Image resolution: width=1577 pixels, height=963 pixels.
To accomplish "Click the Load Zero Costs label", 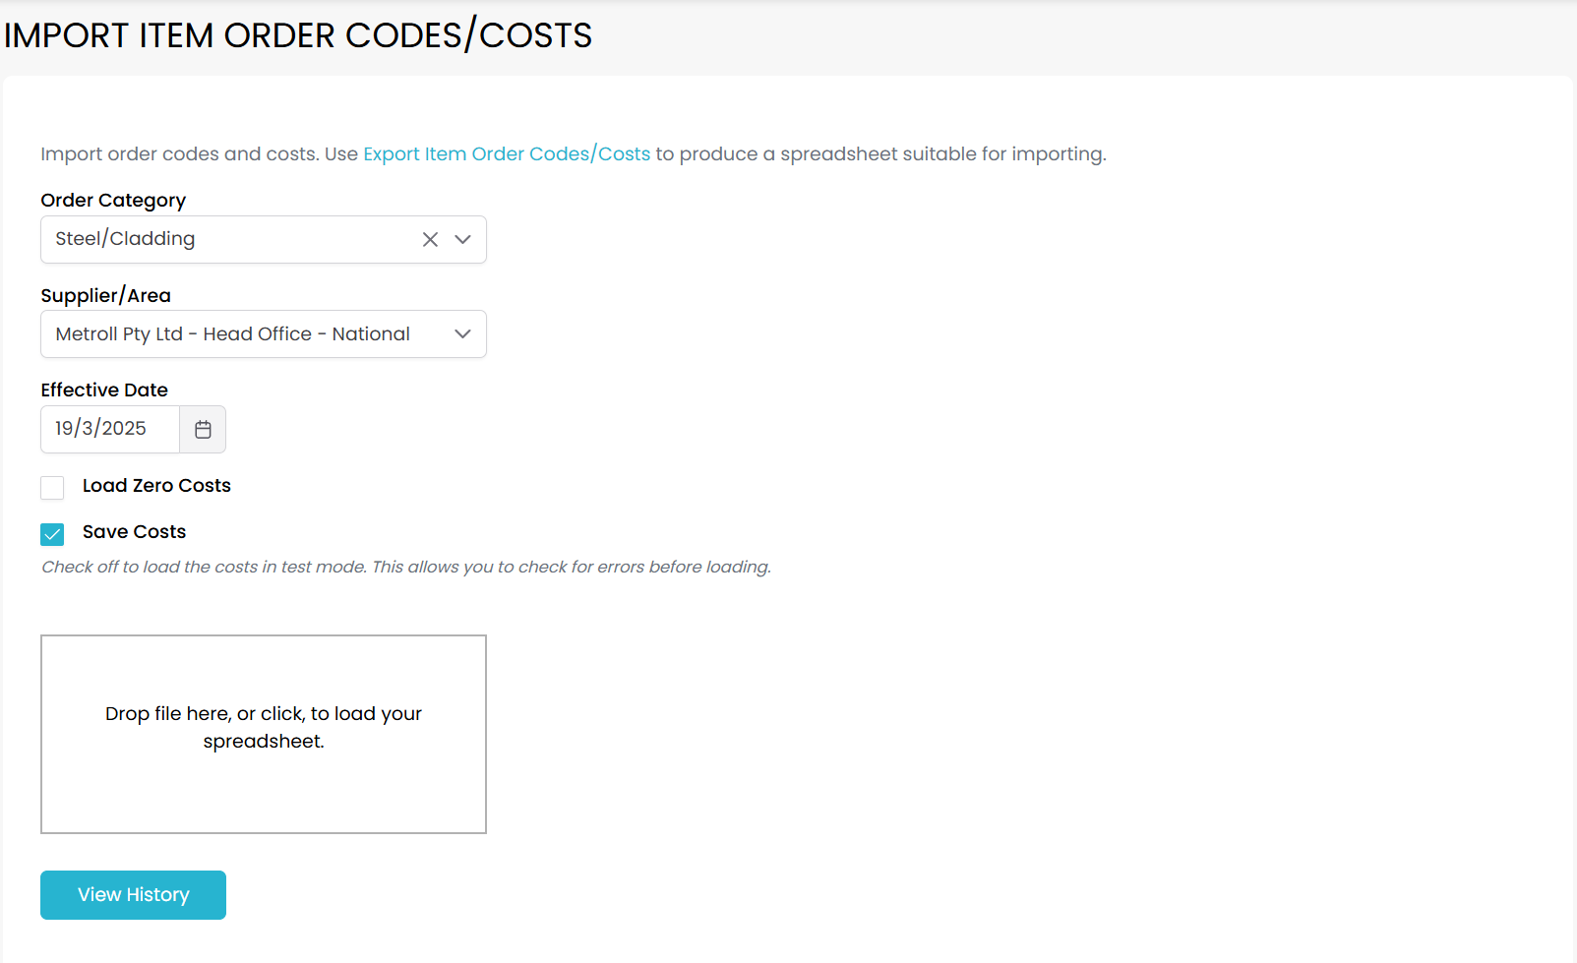I will [156, 486].
